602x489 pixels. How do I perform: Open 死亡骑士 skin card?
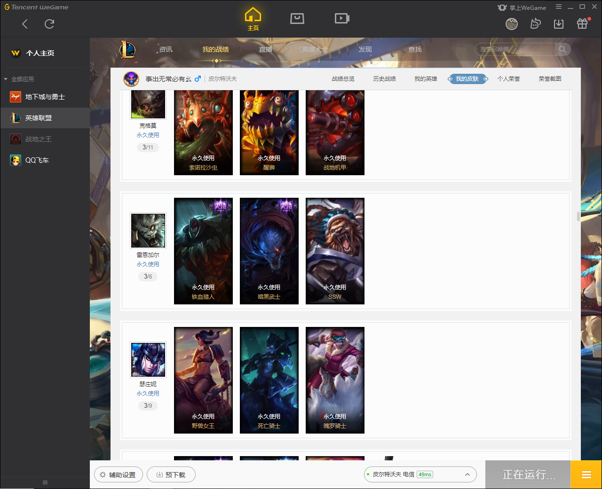coord(269,380)
